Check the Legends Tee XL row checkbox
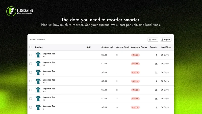Viewport: 202px width, 114px height. click(31, 64)
